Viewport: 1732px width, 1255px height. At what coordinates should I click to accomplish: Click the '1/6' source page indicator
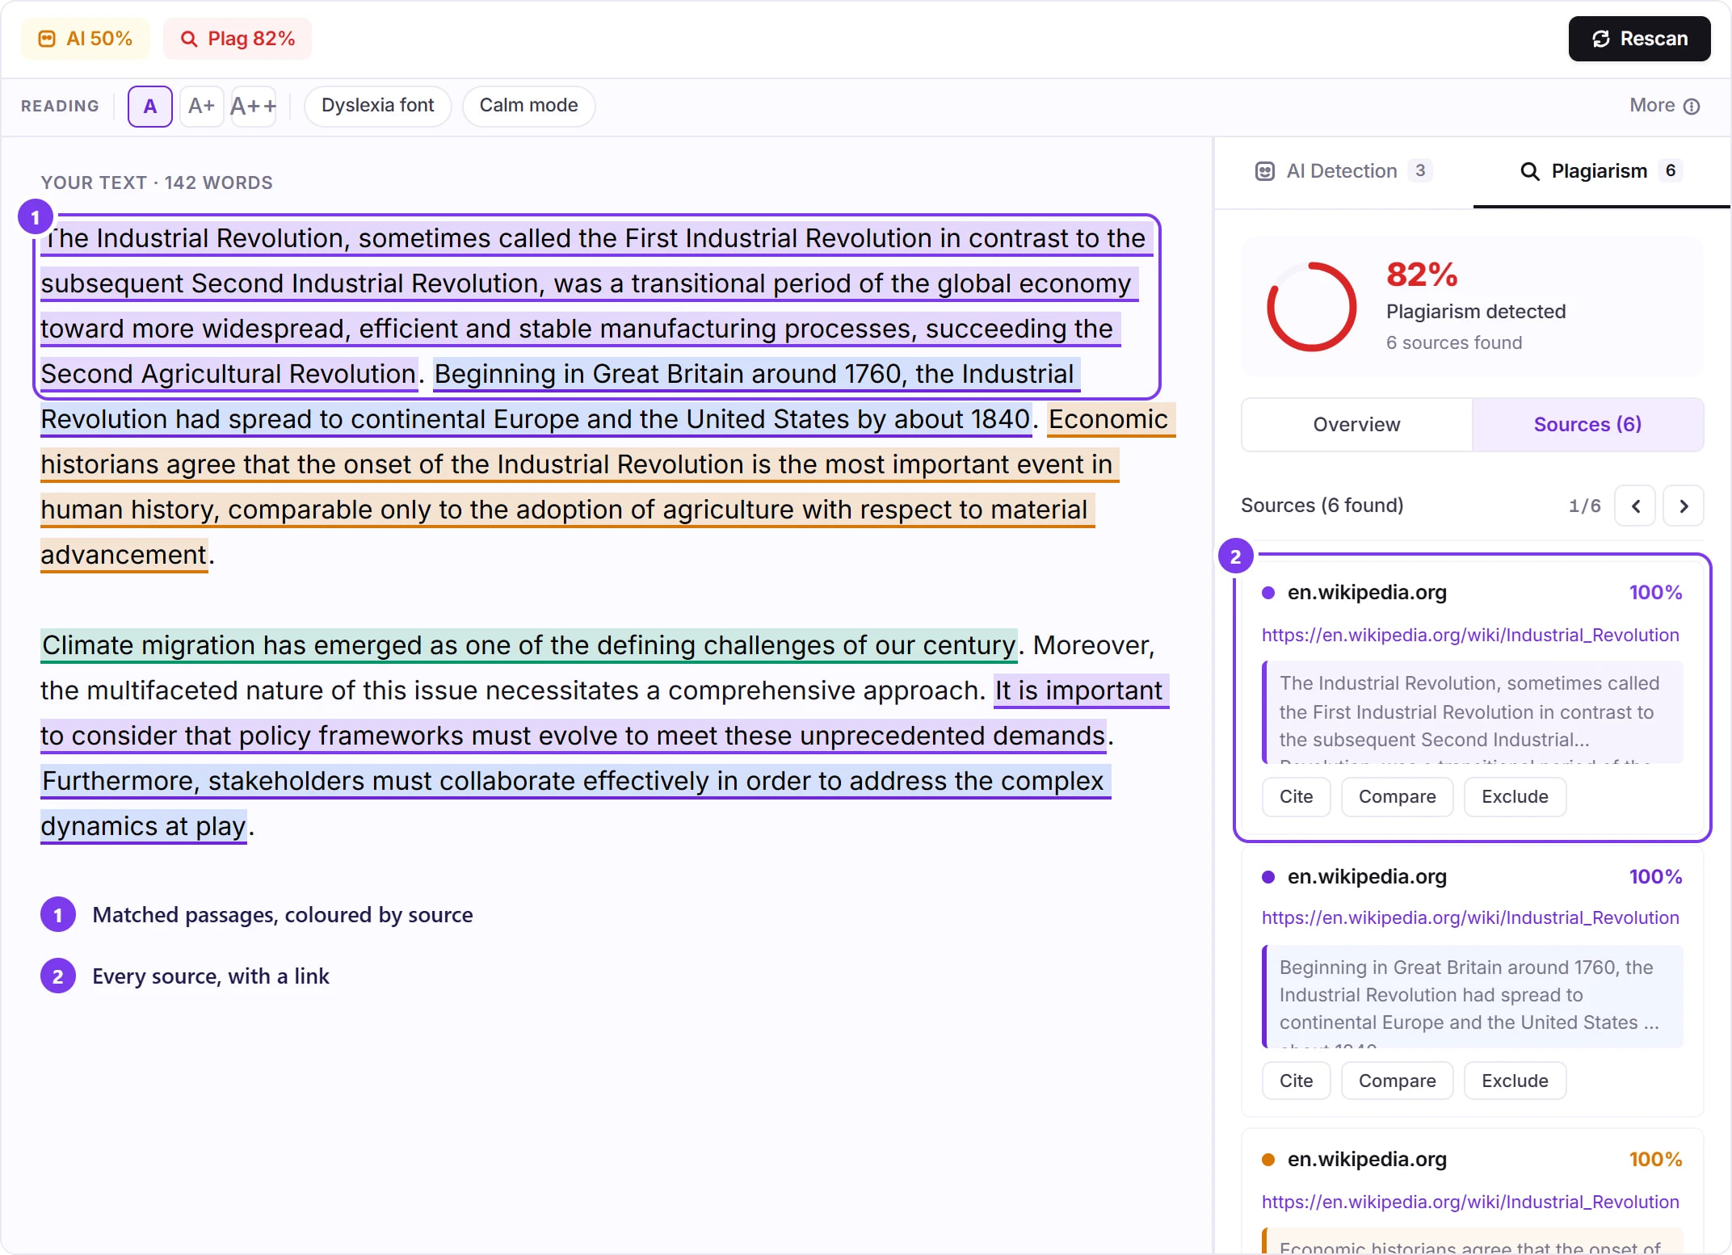1584,506
